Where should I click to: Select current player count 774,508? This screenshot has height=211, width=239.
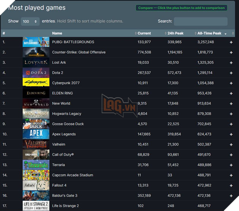point(144,52)
